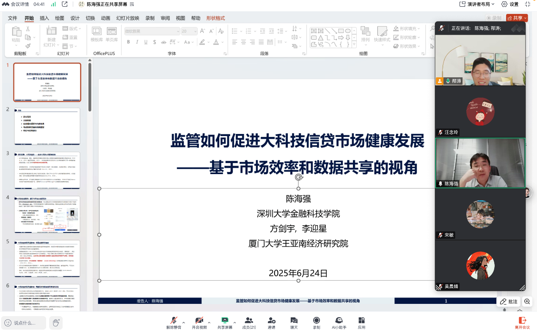Type in the 说点什么 chat input

[x=25, y=323]
